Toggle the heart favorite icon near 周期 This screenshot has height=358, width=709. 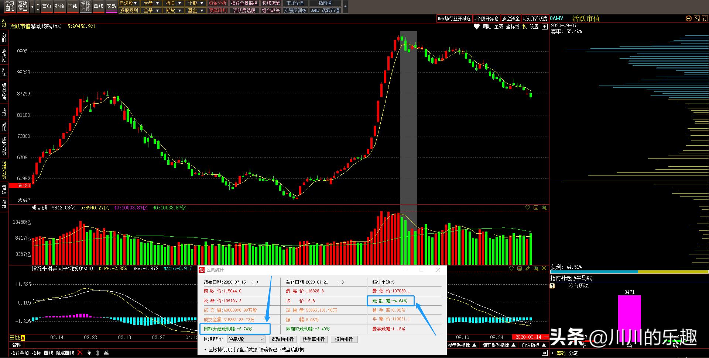coord(476,27)
